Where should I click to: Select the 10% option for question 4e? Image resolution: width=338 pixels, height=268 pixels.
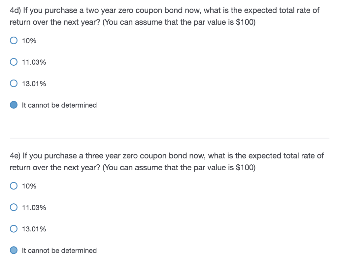[x=14, y=186]
